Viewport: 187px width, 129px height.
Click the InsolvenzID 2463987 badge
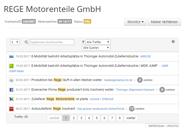tap(29, 21)
